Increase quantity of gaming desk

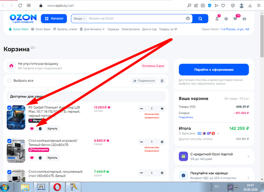[x=162, y=142]
